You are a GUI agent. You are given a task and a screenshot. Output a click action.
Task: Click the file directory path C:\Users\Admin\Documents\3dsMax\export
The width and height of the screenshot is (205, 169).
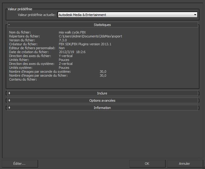click(90, 36)
